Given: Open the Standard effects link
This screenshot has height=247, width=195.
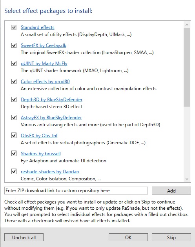Looking at the screenshot, I should click(38, 27).
